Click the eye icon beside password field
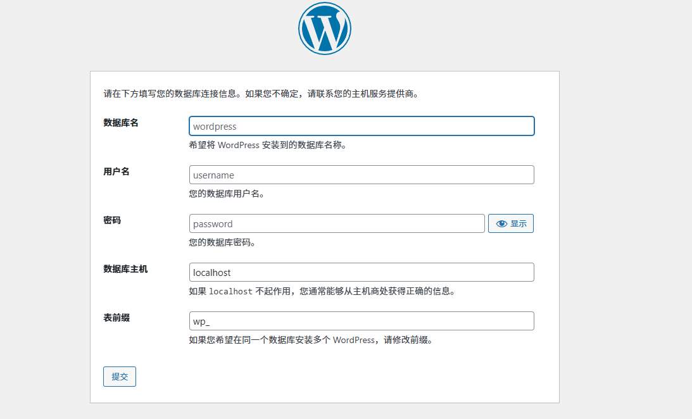The width and height of the screenshot is (692, 419). (x=502, y=223)
